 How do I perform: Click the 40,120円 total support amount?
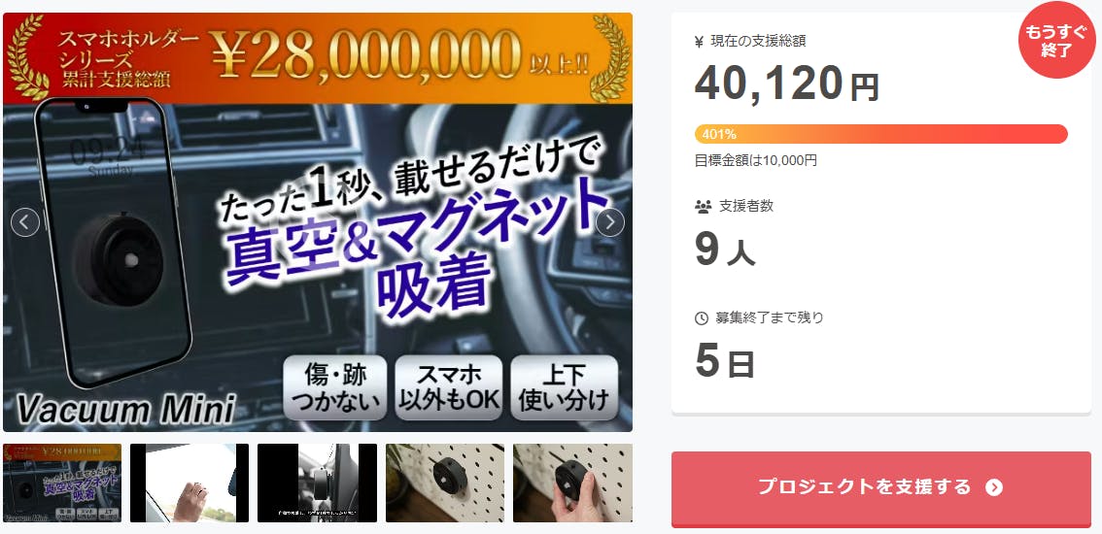click(786, 83)
